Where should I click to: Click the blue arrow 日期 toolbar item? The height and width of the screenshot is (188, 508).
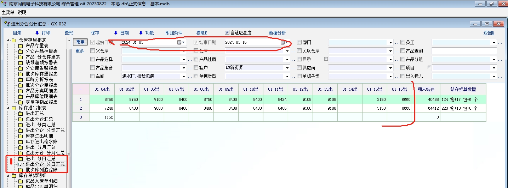[121, 33]
